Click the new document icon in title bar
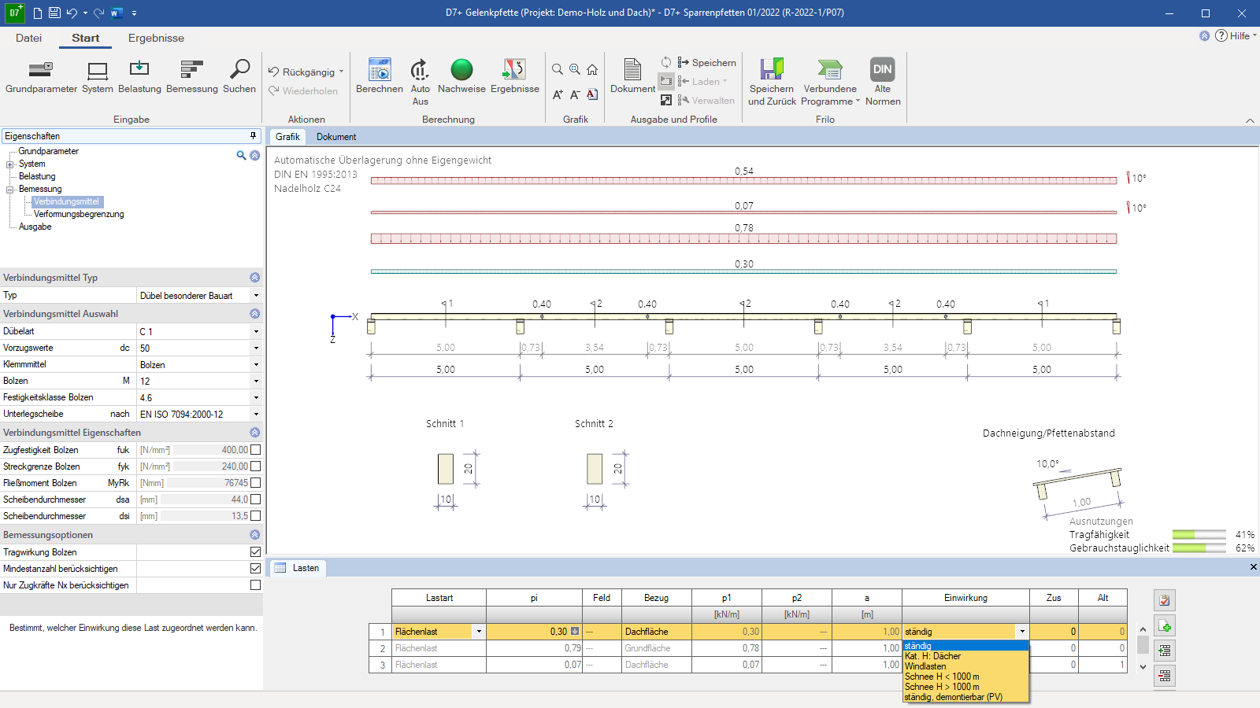 click(x=37, y=13)
